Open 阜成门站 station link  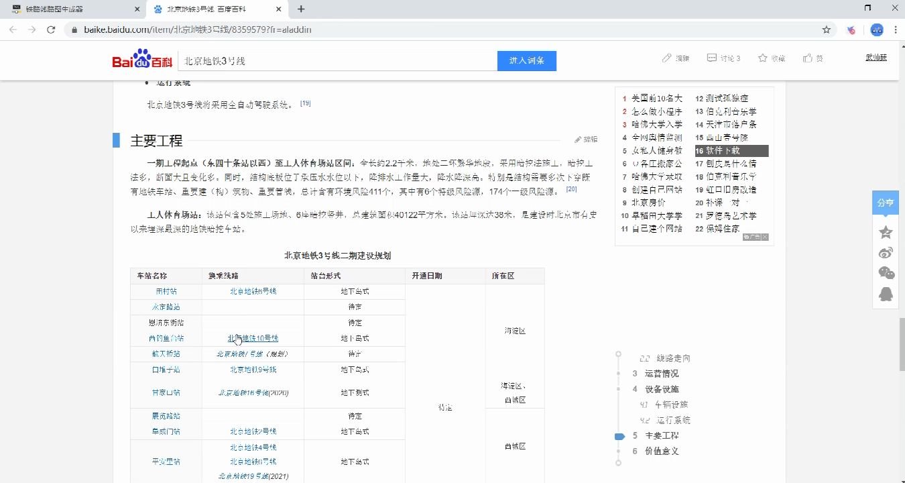(x=166, y=431)
